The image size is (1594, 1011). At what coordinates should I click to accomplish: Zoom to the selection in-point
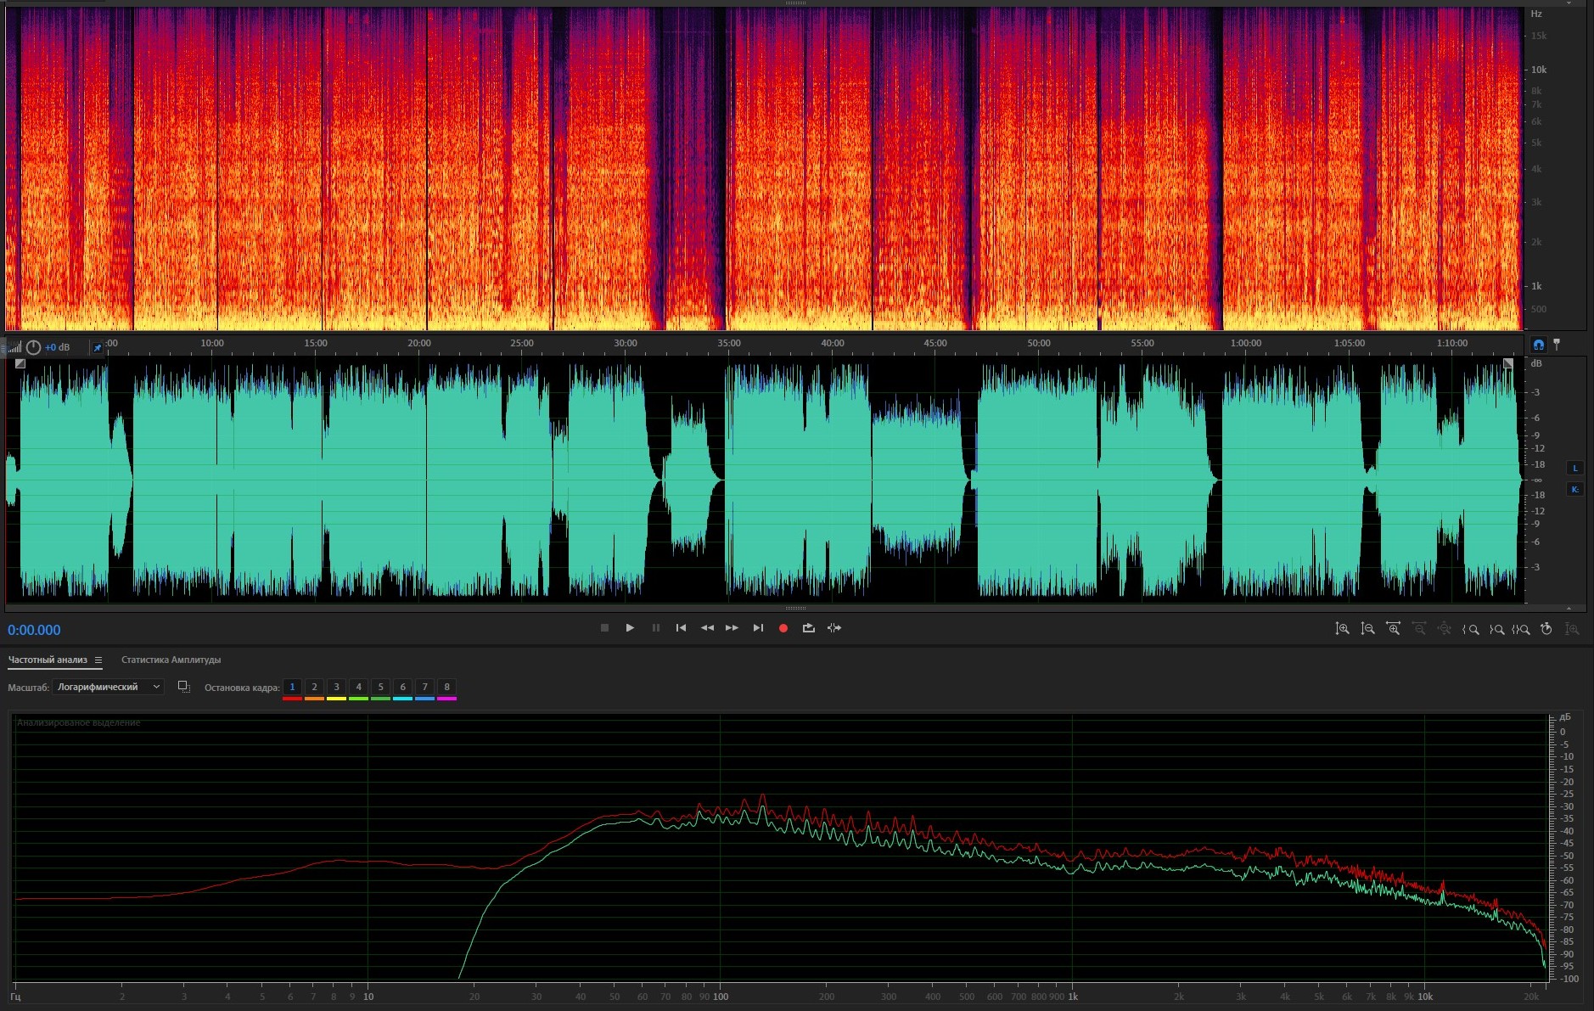pyautogui.click(x=1471, y=629)
